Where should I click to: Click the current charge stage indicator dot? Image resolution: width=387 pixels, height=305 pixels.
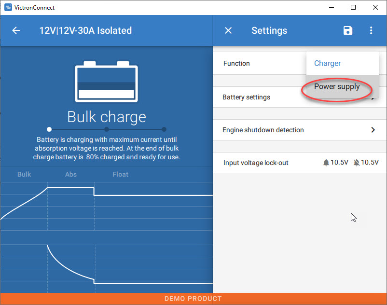(49, 129)
